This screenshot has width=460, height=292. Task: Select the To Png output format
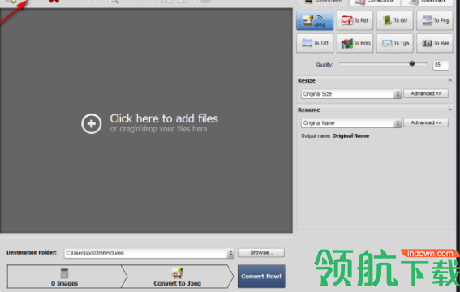click(435, 20)
